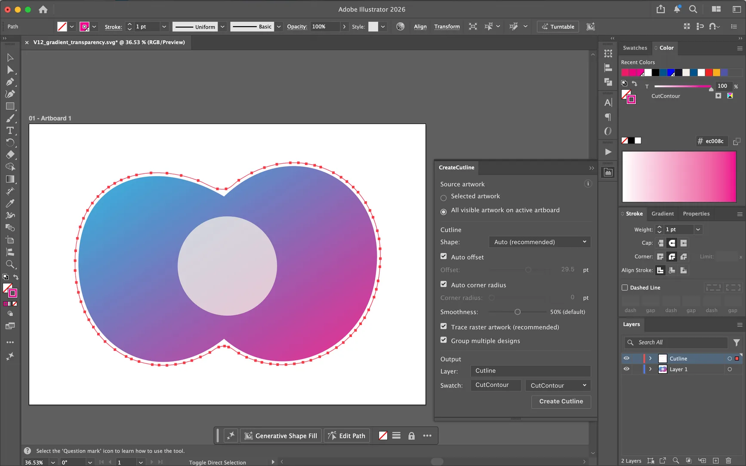Click the Create Cutline button
This screenshot has width=746, height=466.
pos(561,401)
